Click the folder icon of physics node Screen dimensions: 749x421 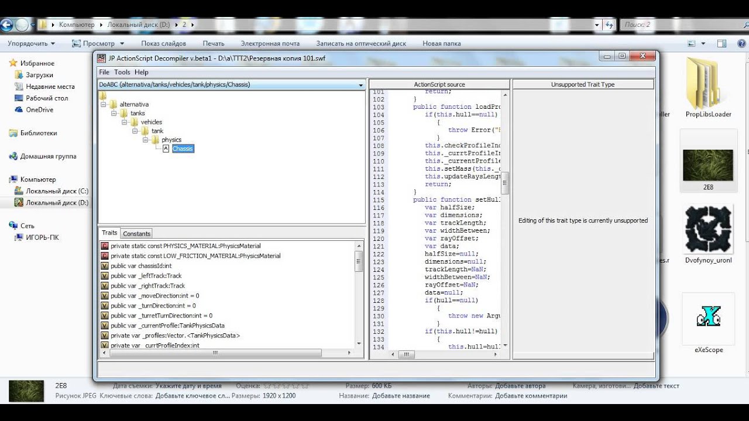coord(156,140)
